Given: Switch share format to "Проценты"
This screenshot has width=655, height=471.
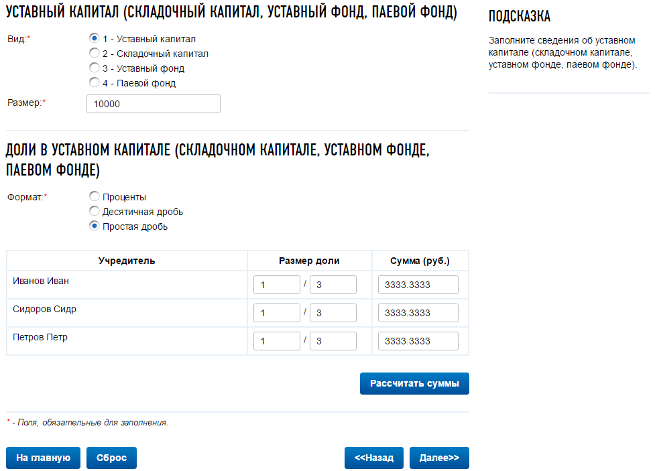Looking at the screenshot, I should click(x=94, y=196).
